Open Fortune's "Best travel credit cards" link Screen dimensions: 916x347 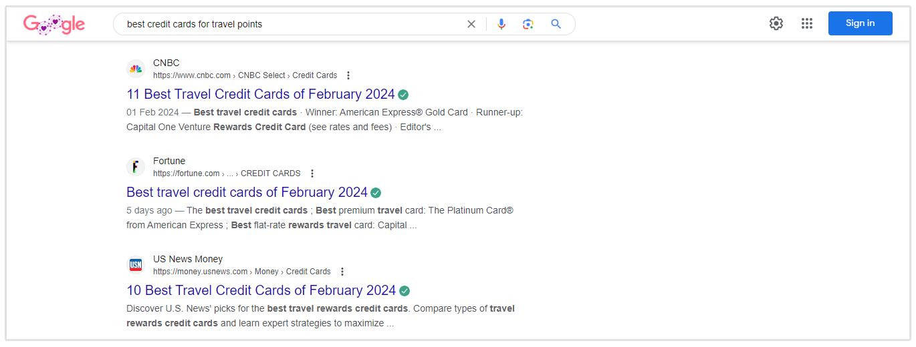click(247, 192)
